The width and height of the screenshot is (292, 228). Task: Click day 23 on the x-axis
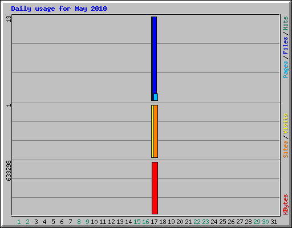pyautogui.click(x=205, y=222)
